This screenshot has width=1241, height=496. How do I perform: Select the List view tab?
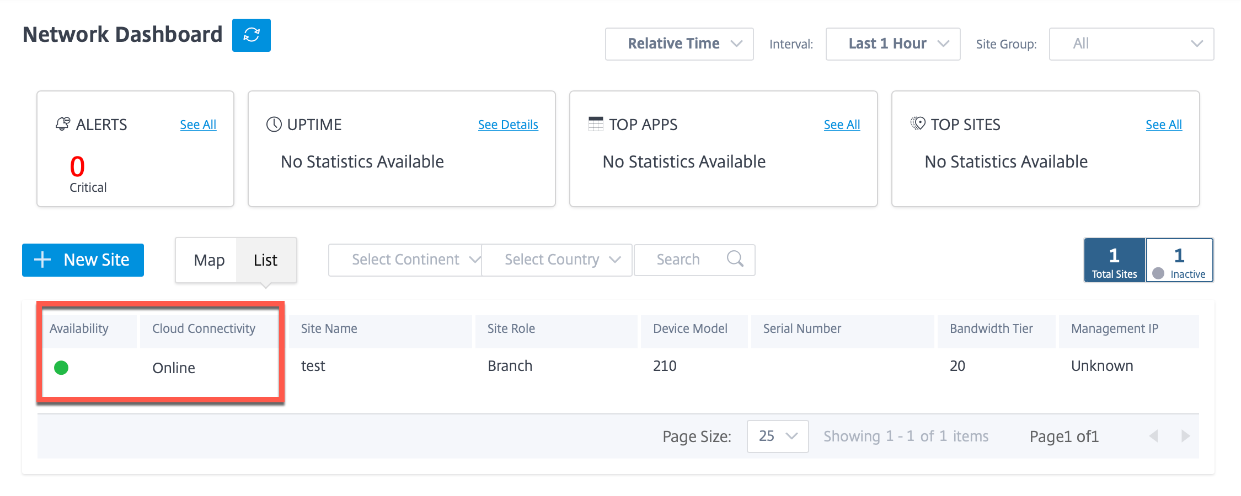coord(266,260)
